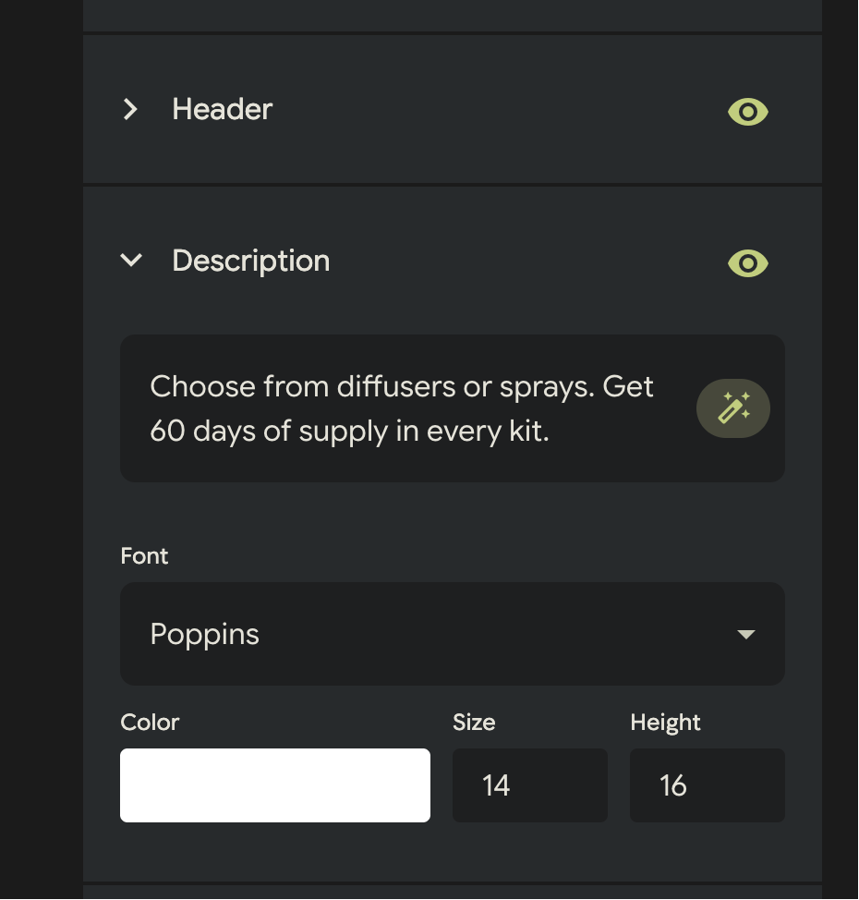Click the Size field showing 14
The image size is (859, 900).
coord(529,785)
